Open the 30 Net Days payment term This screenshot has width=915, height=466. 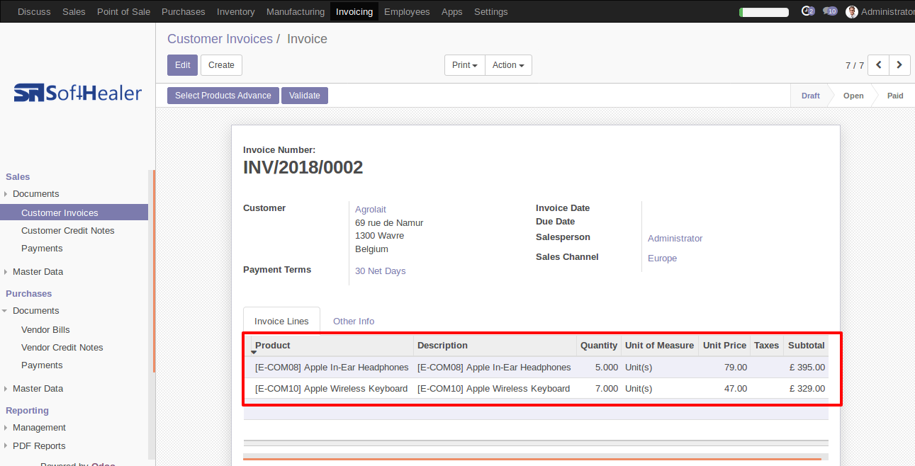tap(381, 271)
